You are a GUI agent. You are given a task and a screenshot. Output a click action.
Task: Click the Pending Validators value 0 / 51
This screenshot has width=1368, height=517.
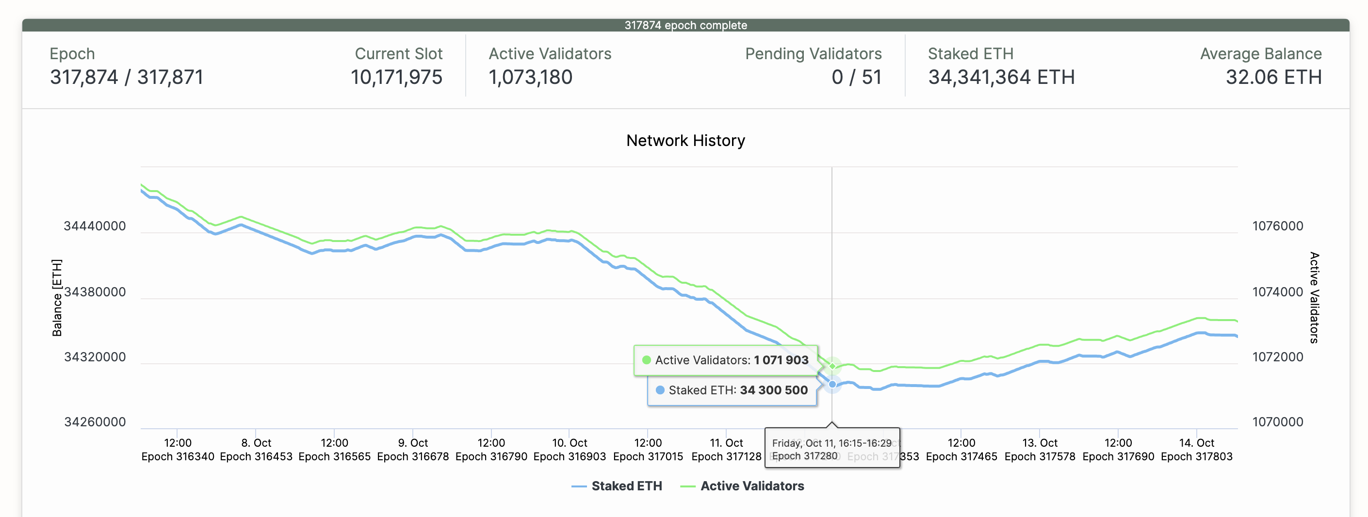tap(857, 78)
